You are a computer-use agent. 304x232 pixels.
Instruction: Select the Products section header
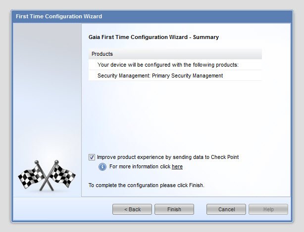pos(175,54)
